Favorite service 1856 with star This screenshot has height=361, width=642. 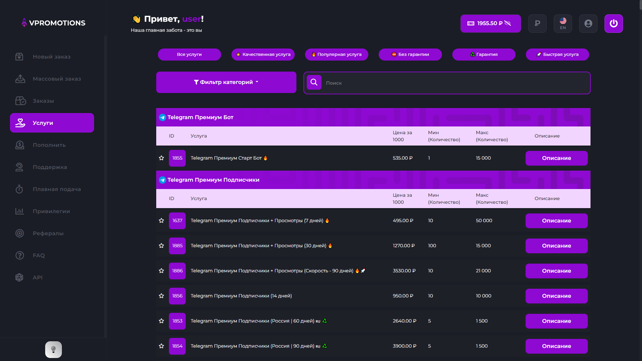point(161,296)
